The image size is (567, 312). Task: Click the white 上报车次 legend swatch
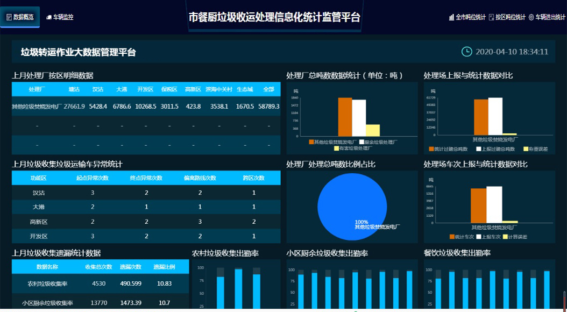pos(478,237)
